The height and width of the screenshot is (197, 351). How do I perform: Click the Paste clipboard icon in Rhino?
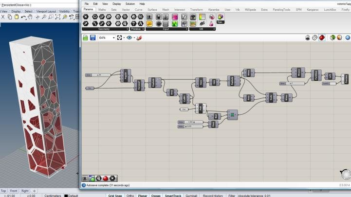[17, 17]
